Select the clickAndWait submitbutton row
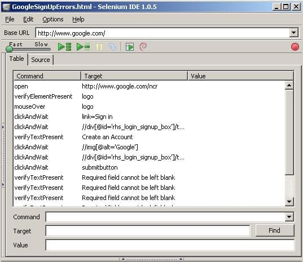The image size is (303, 262). click(149, 167)
